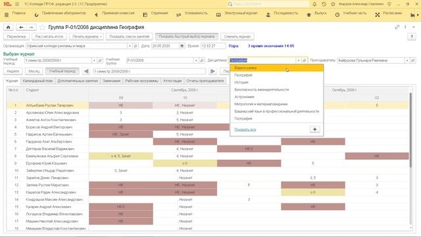Image resolution: width=421 pixels, height=237 pixels.
Task: Open the history clock icon
Action: [x=324, y=4]
